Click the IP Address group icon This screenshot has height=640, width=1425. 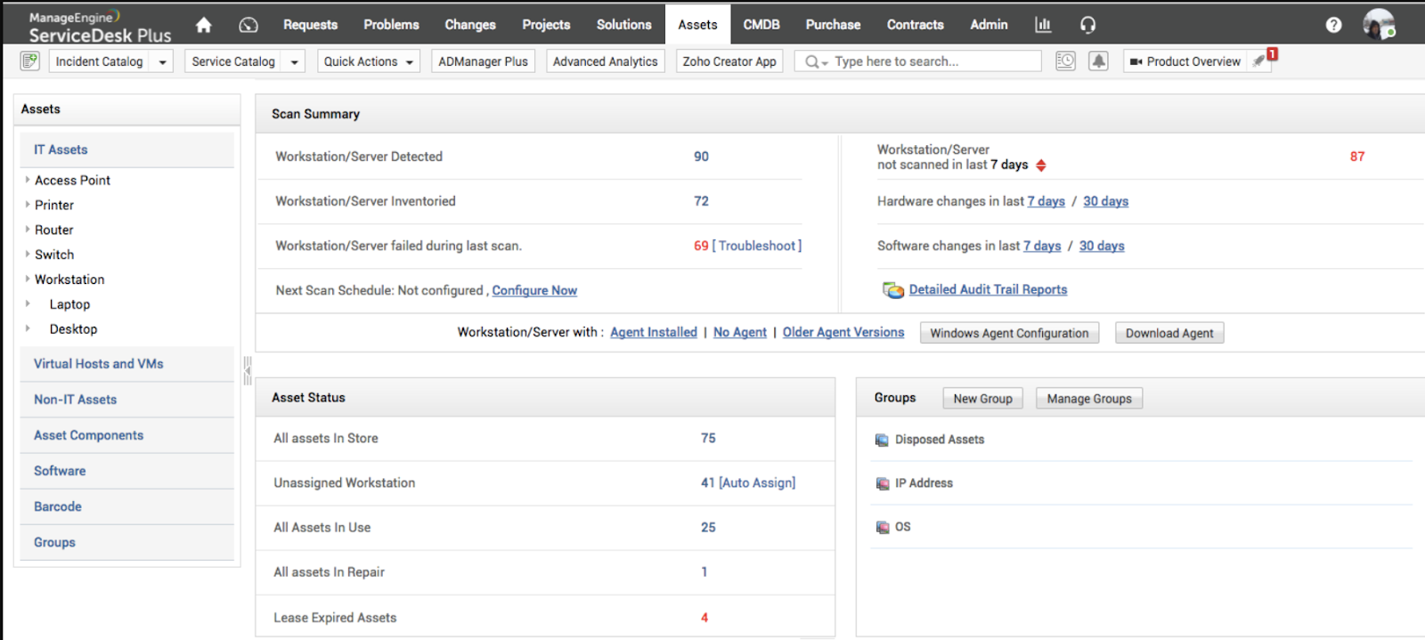tap(882, 483)
